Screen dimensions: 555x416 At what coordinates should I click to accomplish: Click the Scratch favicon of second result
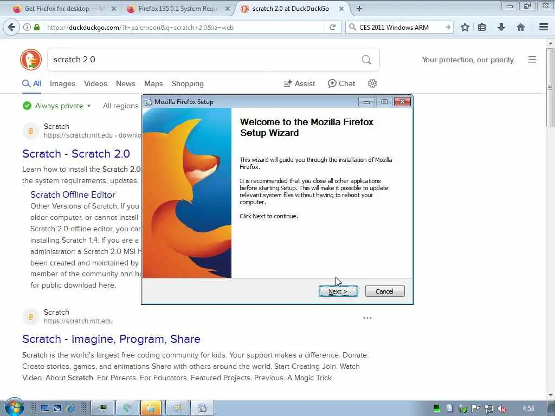(31, 316)
